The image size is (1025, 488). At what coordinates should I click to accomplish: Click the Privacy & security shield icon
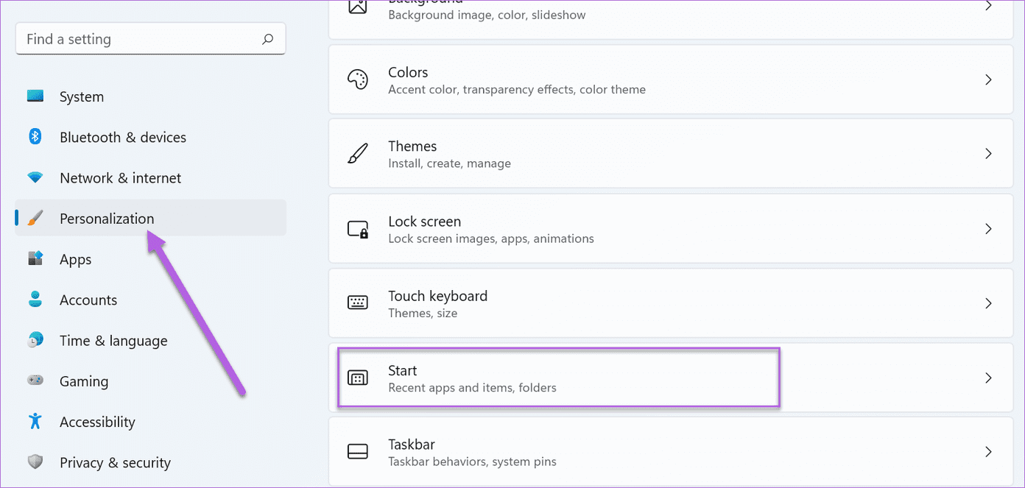tap(35, 462)
